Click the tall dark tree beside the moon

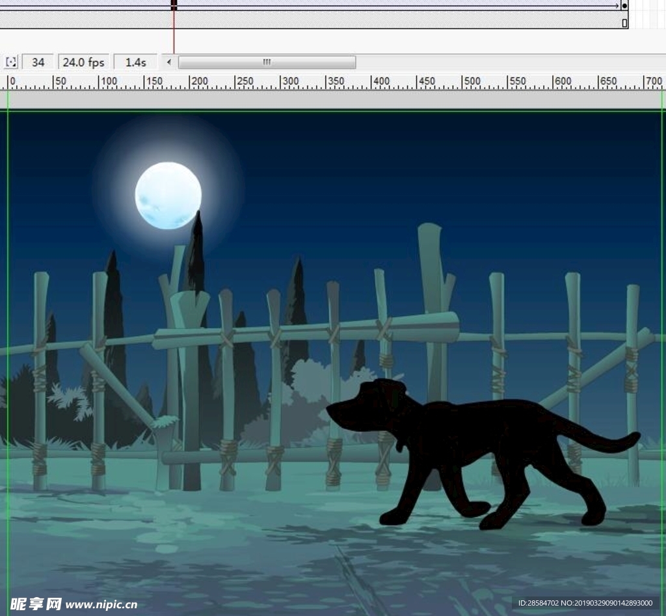[x=196, y=254]
